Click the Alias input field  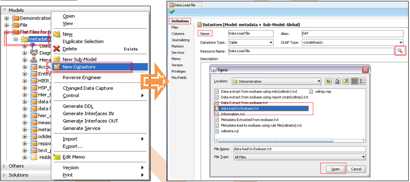(x=352, y=34)
